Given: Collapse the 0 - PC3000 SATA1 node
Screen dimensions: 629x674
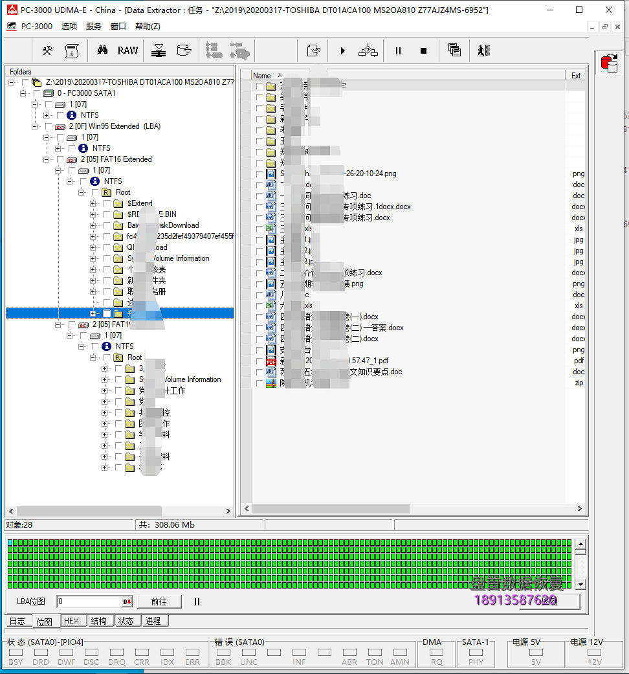Looking at the screenshot, I should pyautogui.click(x=23, y=93).
